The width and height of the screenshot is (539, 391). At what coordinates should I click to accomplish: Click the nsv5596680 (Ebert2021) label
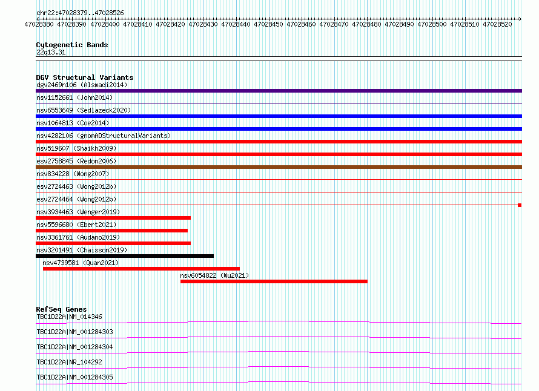[76, 225]
